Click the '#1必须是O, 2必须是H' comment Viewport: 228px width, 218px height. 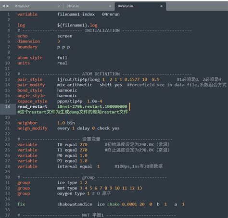199,79
